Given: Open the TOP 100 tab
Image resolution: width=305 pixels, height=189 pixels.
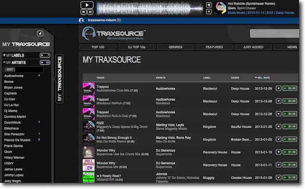Looking at the screenshot, I should tap(98, 47).
